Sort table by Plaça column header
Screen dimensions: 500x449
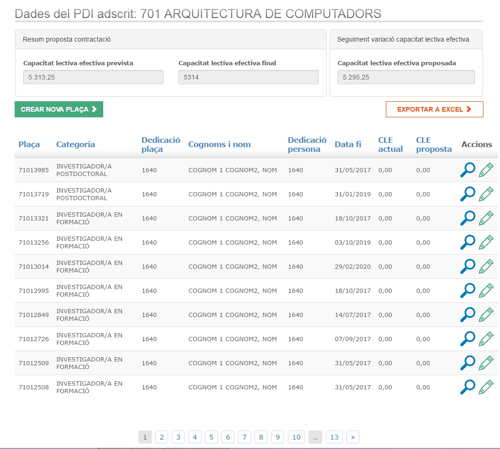click(x=29, y=145)
